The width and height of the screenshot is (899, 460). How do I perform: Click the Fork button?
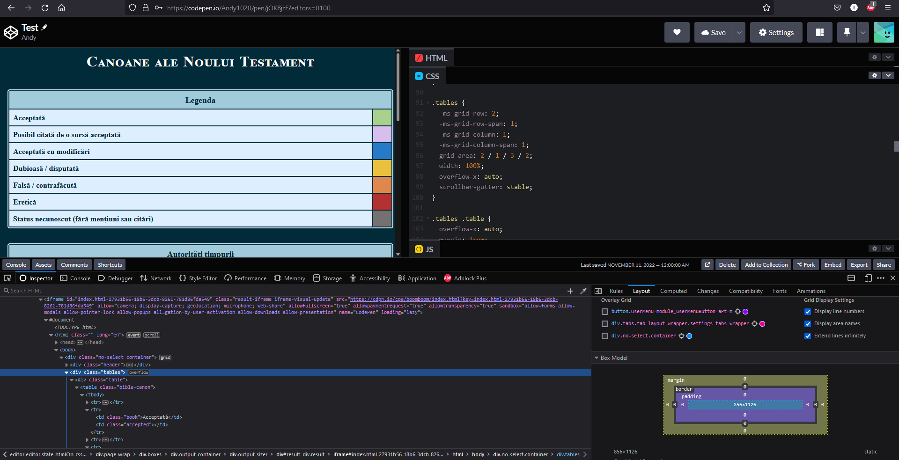coord(806,265)
